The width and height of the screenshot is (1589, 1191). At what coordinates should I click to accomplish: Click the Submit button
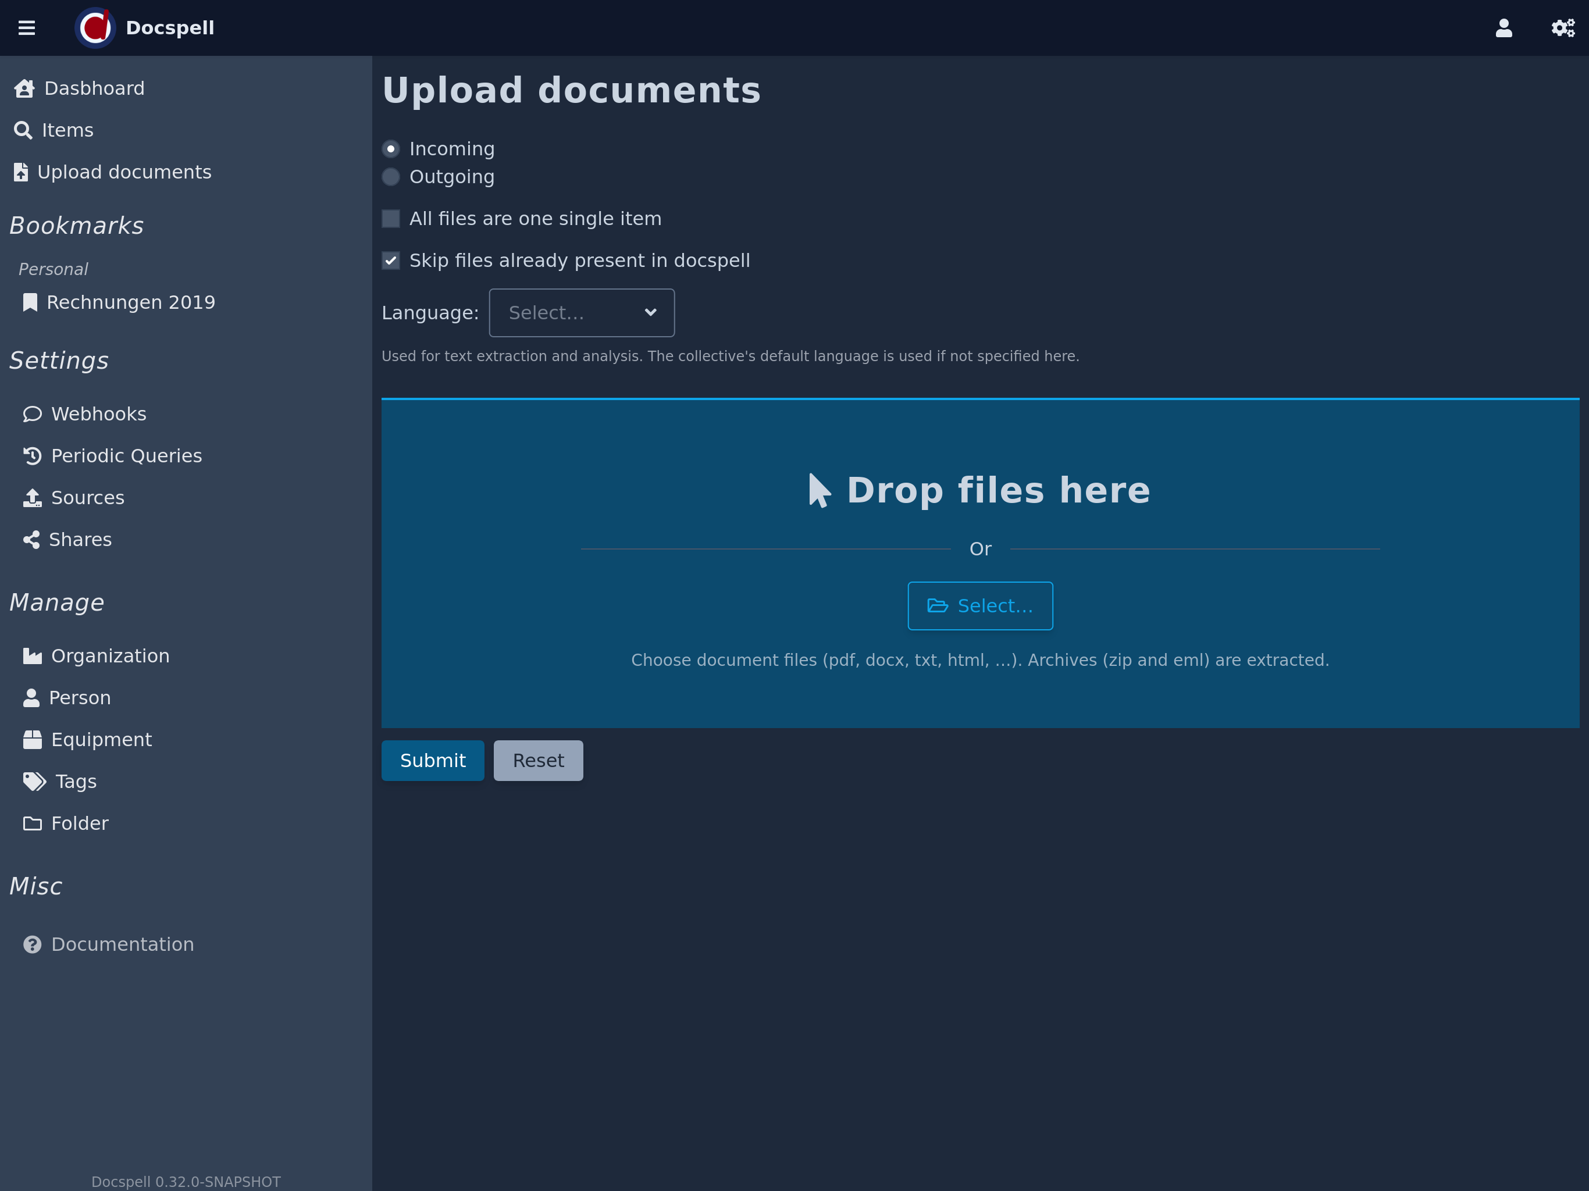pyautogui.click(x=433, y=760)
